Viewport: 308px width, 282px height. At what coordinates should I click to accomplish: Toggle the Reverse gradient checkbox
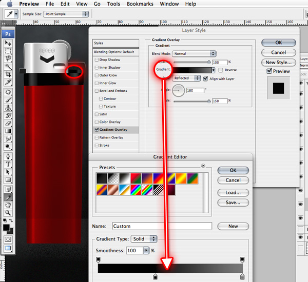tap(221, 70)
